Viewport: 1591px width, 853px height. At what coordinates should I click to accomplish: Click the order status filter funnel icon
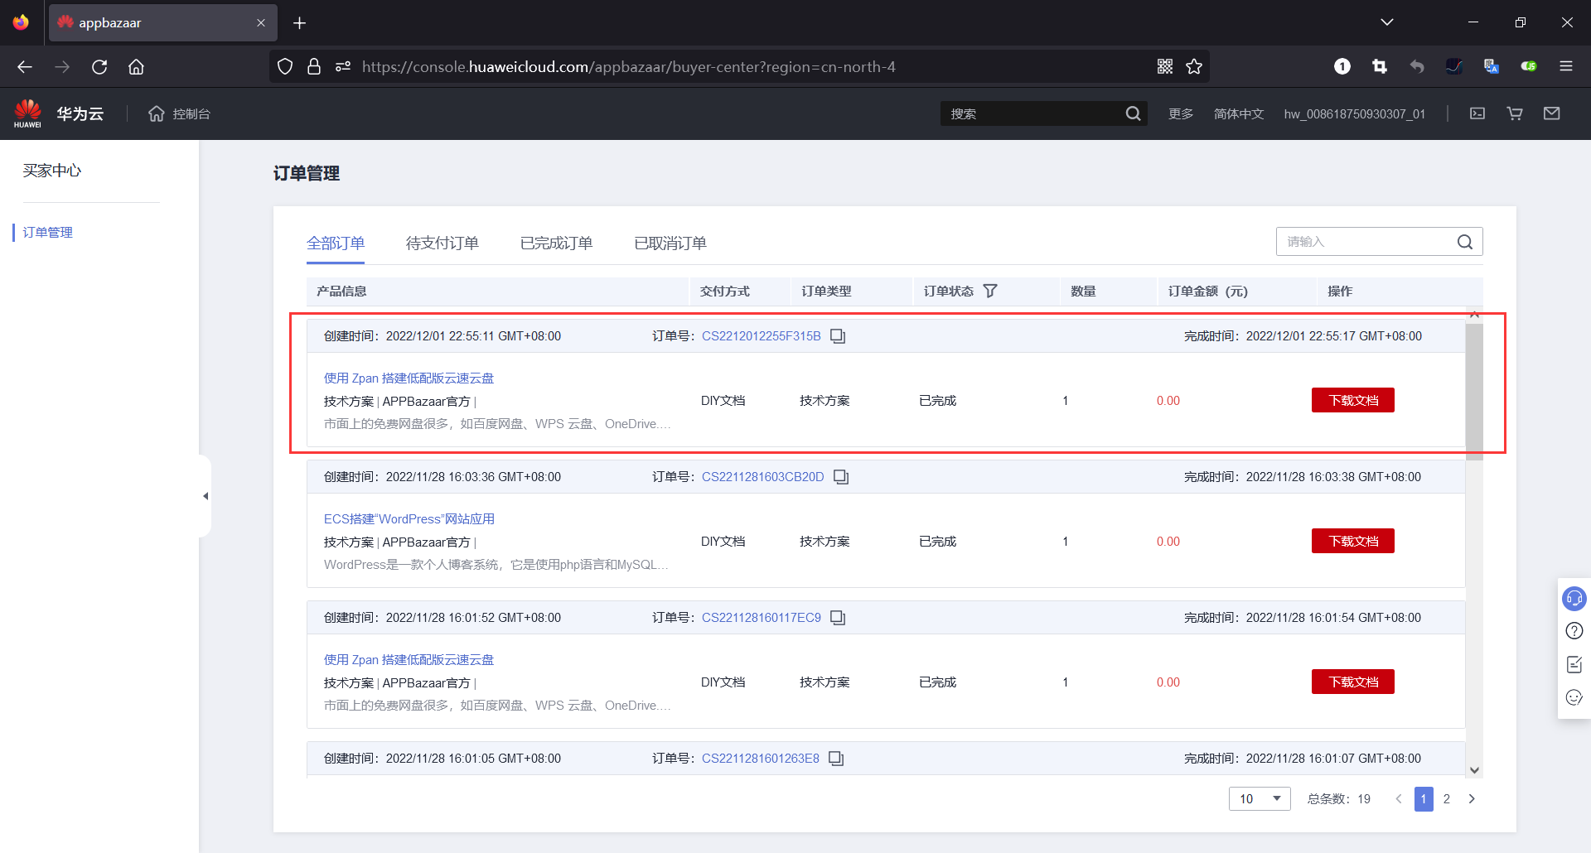coord(990,291)
